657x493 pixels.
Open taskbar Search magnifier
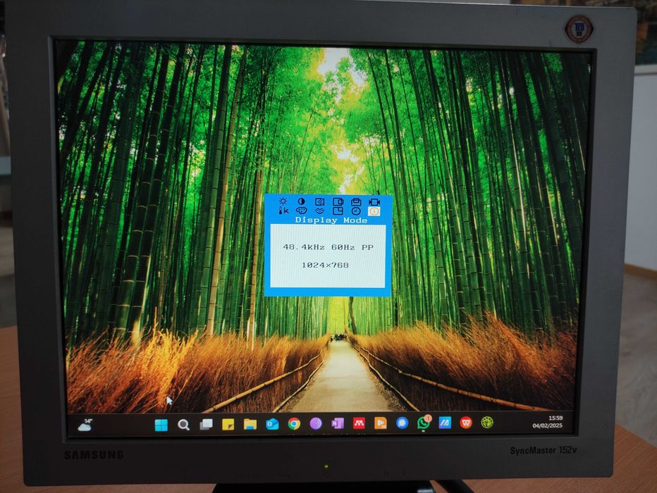(x=183, y=425)
